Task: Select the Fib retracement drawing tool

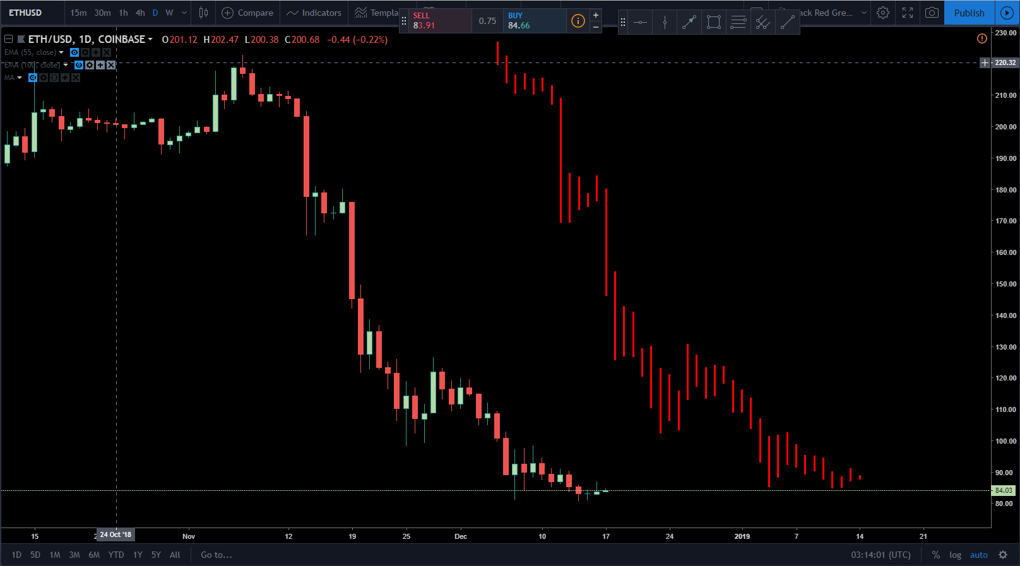Action: pos(738,23)
